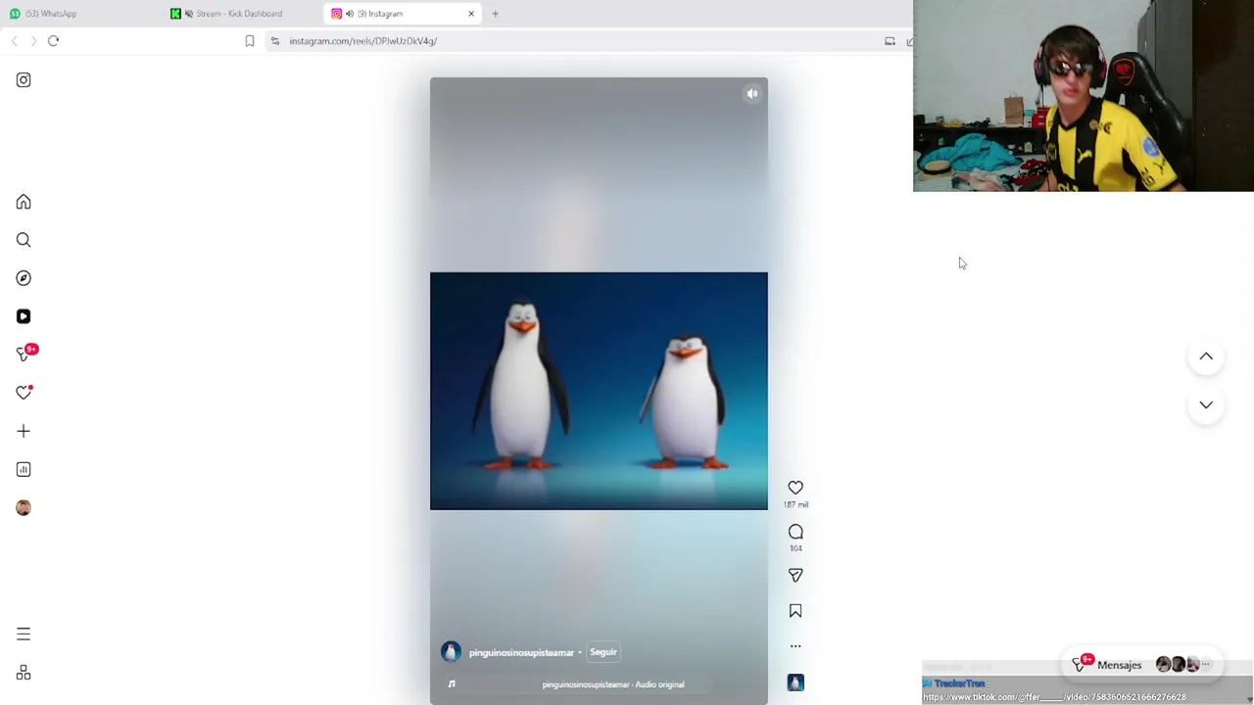Image resolution: width=1254 pixels, height=705 pixels.
Task: Click the 104 comments count
Action: click(x=796, y=548)
